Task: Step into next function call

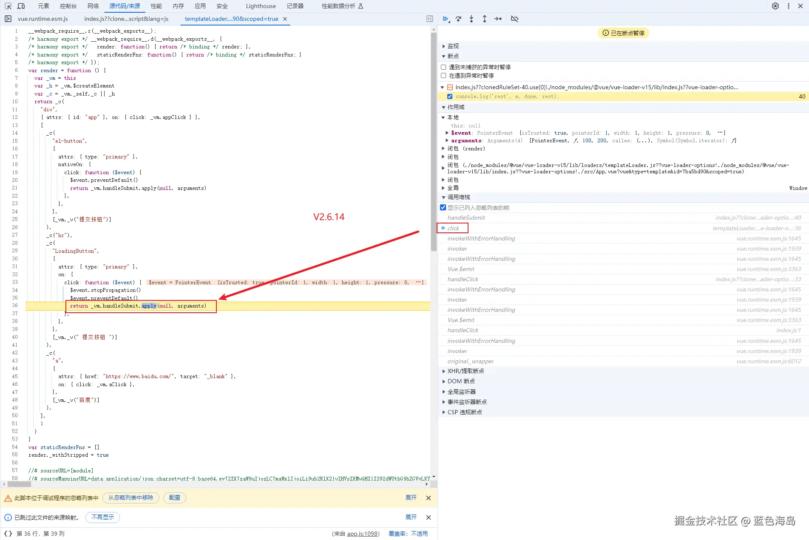Action: [x=471, y=19]
